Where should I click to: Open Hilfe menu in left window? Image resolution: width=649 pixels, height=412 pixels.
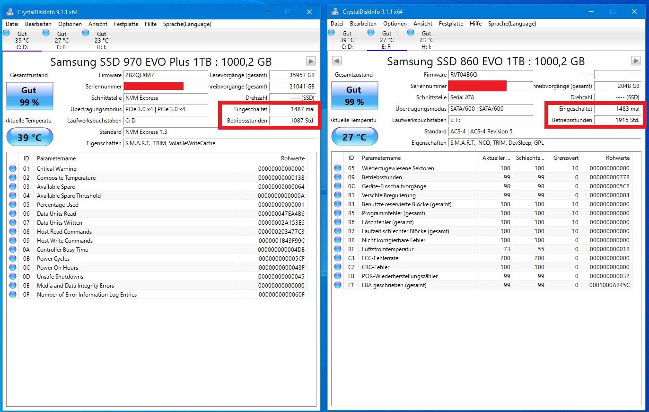(x=151, y=24)
